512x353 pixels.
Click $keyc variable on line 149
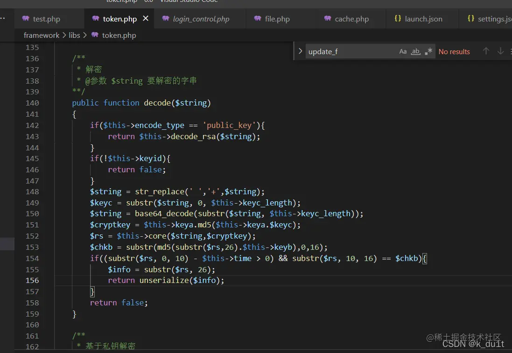point(101,203)
